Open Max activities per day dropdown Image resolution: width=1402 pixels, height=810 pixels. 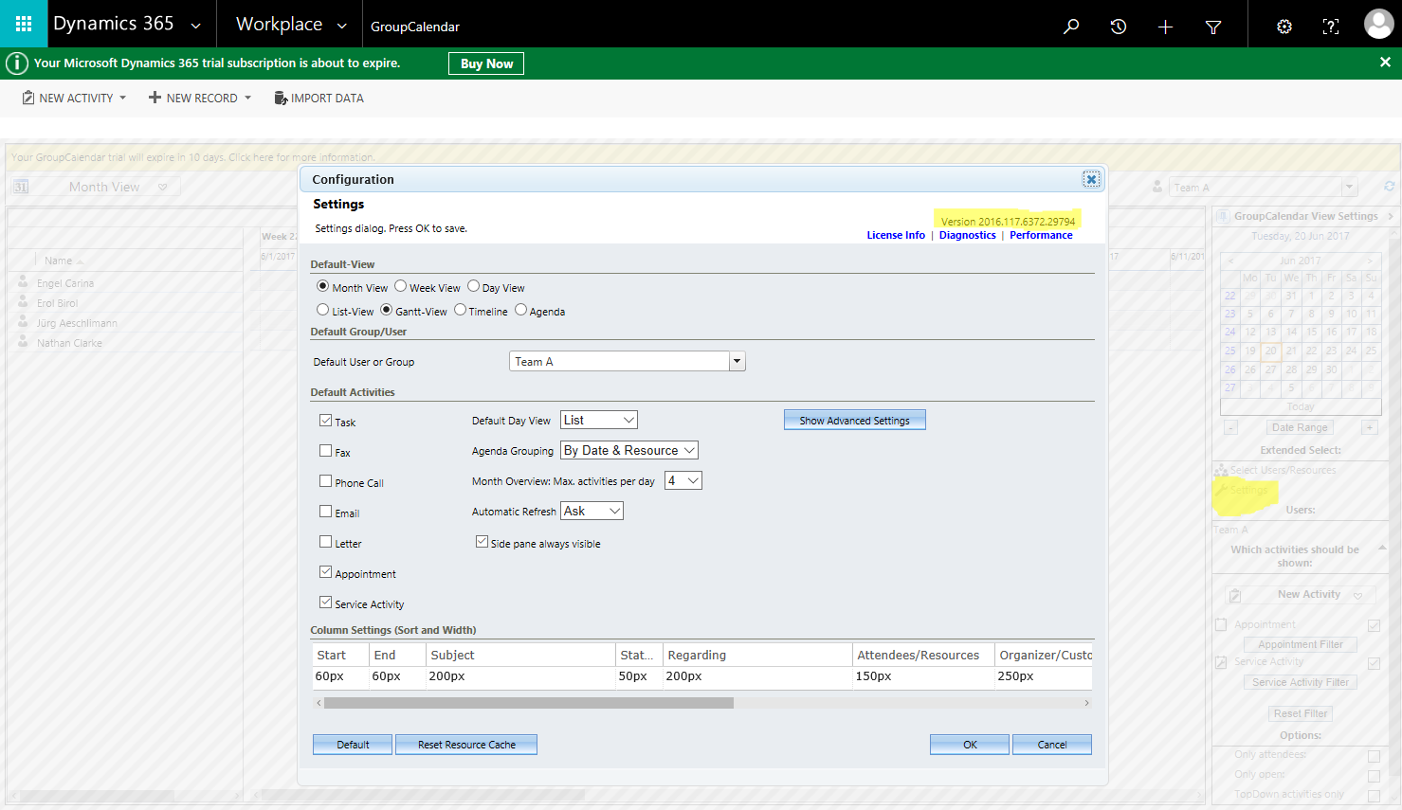point(683,480)
